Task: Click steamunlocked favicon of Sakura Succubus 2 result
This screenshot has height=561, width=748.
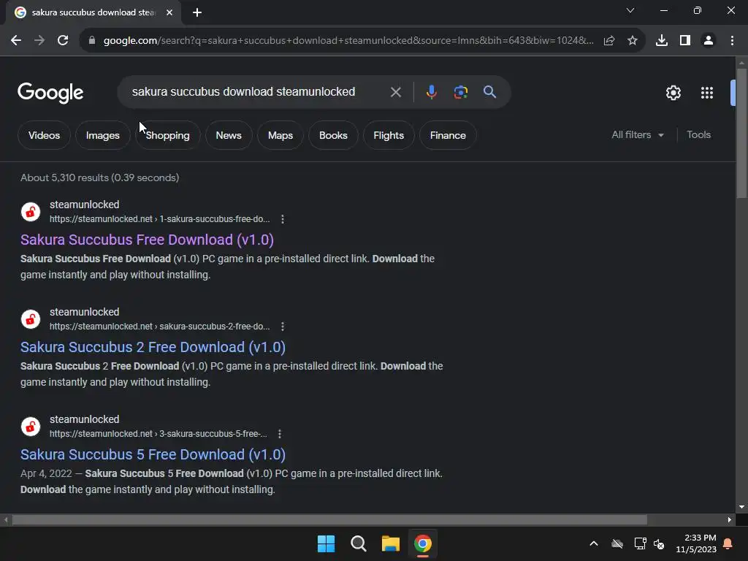Action: tap(31, 319)
